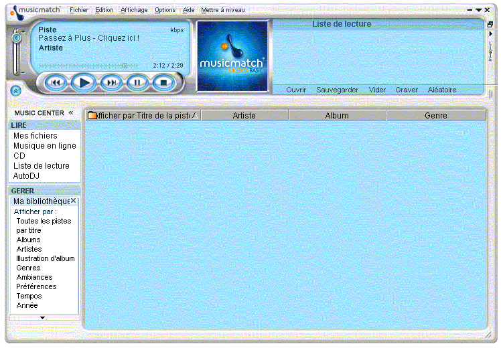
Task: Collapse player with round up-arrow button
Action: tap(16, 91)
